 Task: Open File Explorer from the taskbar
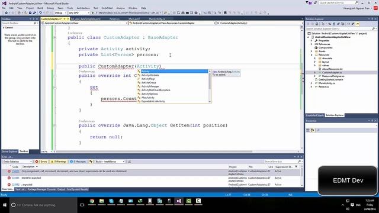101,201
